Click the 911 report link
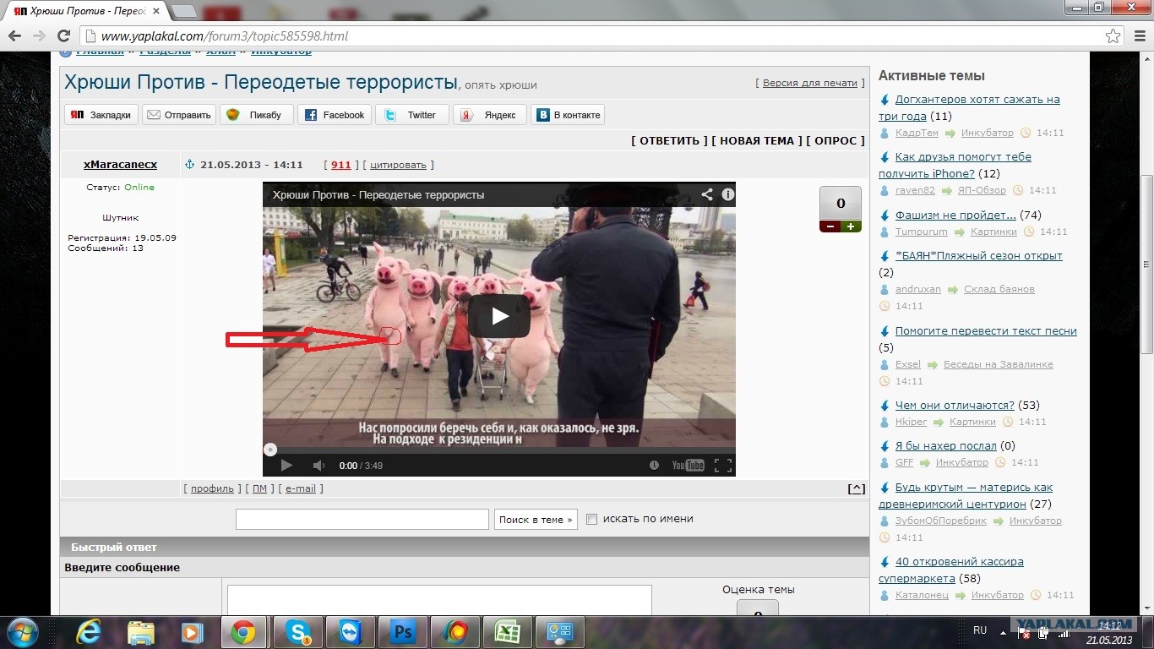1154x649 pixels. pyautogui.click(x=340, y=165)
